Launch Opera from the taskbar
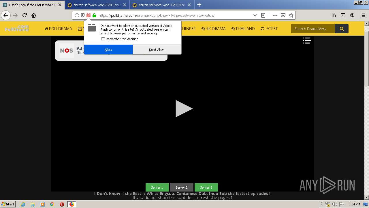 [62, 204]
